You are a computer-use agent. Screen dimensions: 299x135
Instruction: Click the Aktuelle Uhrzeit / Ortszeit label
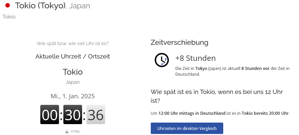click(x=73, y=56)
